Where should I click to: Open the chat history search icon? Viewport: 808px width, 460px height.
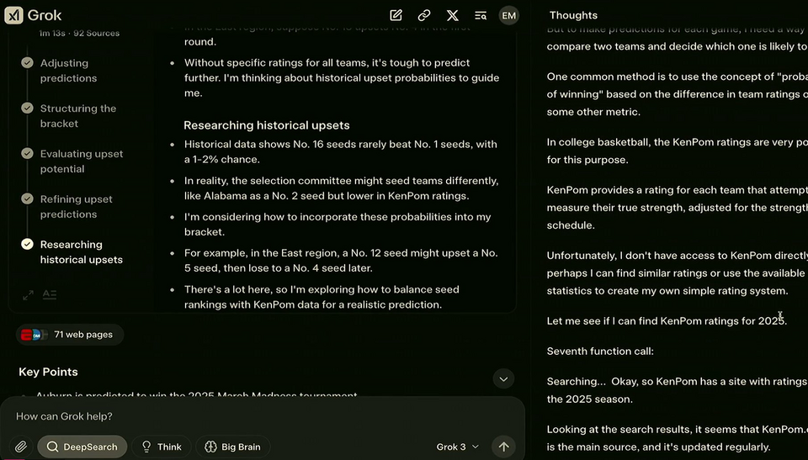click(481, 15)
